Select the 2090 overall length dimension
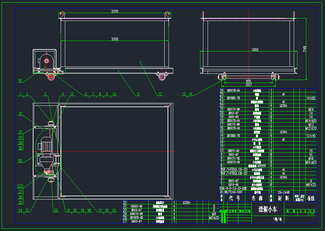 (x=115, y=11)
